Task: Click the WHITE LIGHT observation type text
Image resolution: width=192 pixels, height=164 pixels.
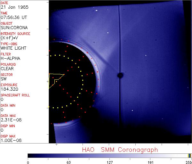Action: point(13,48)
